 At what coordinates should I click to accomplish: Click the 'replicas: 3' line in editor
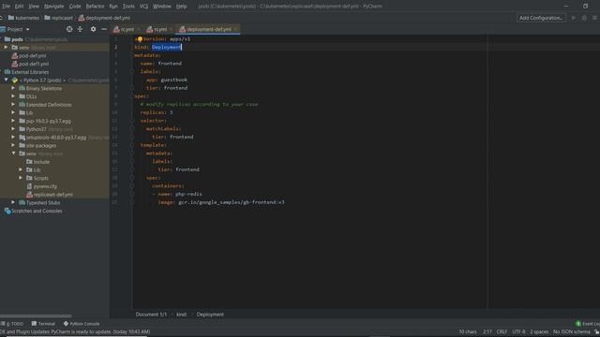tap(157, 112)
